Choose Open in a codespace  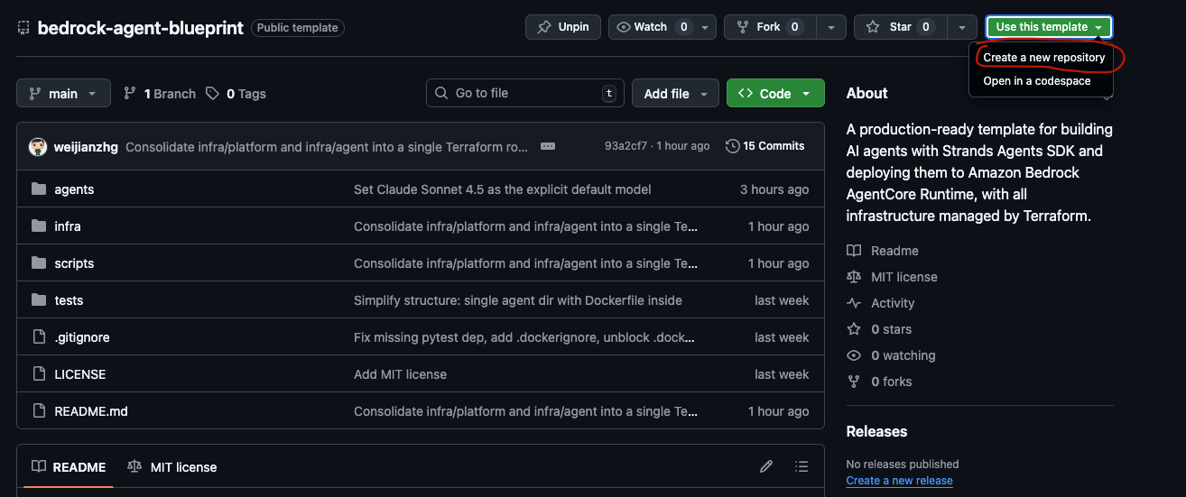point(1036,81)
